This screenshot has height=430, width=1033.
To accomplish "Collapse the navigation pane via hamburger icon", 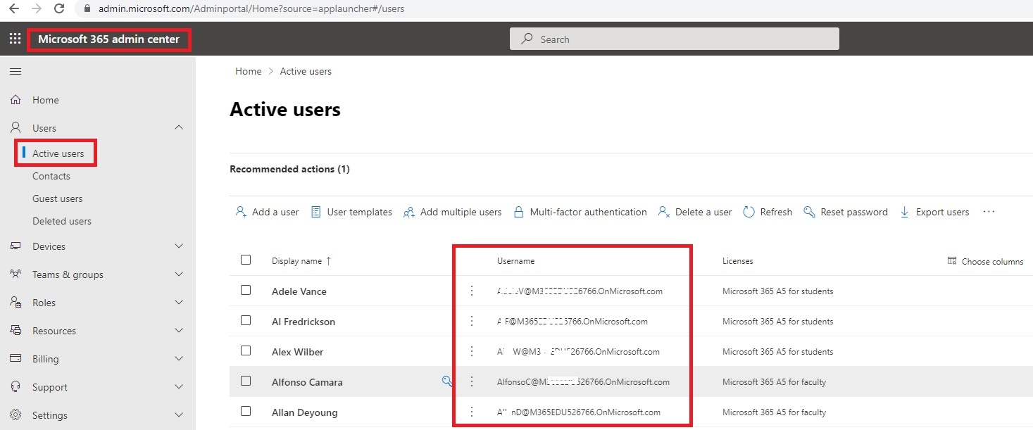I will (15, 71).
